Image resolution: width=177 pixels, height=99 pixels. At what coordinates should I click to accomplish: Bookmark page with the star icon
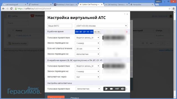[x=170, y=9]
